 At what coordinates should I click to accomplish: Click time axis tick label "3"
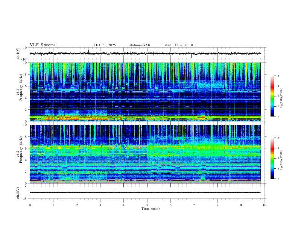100,205
